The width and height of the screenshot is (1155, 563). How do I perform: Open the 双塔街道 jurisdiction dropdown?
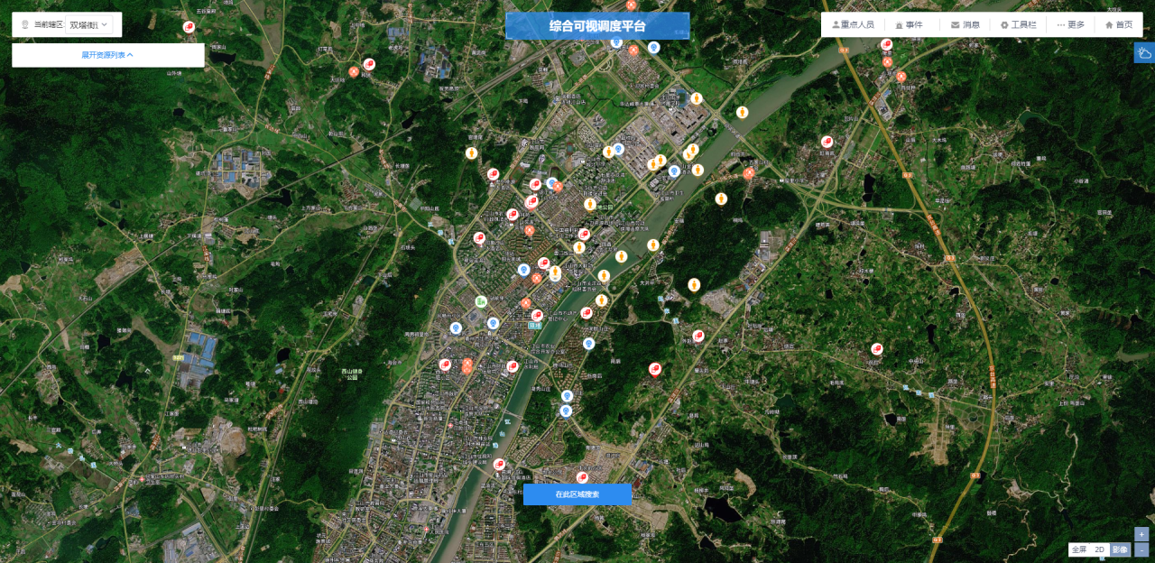coord(89,24)
